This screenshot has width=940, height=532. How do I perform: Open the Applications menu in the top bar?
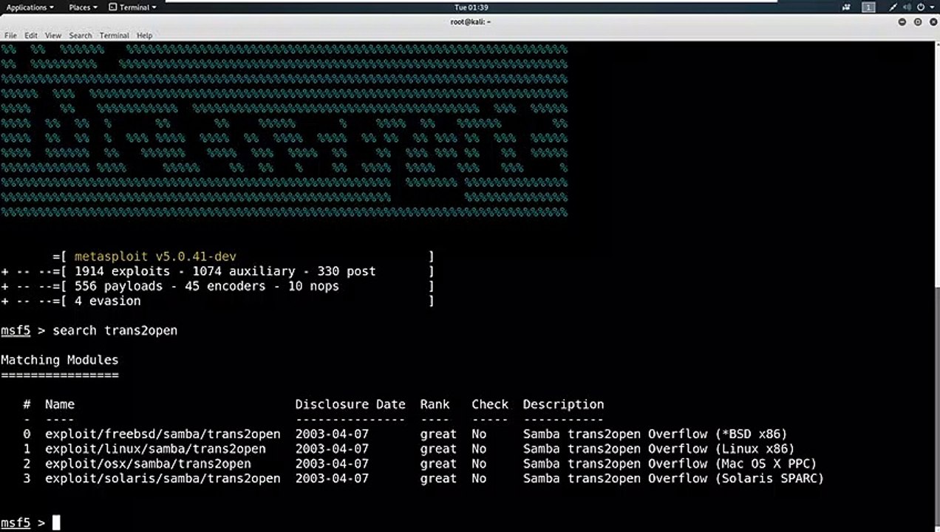30,7
